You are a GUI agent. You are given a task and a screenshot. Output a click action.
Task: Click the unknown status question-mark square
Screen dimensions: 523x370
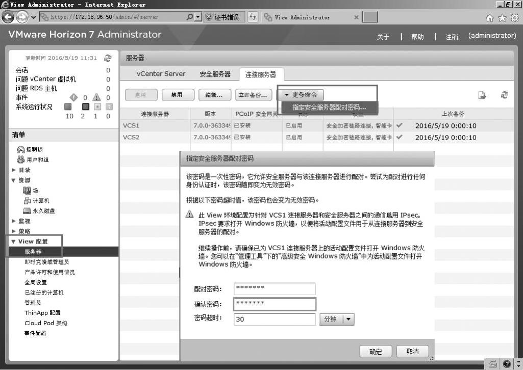pyautogui.click(x=109, y=107)
